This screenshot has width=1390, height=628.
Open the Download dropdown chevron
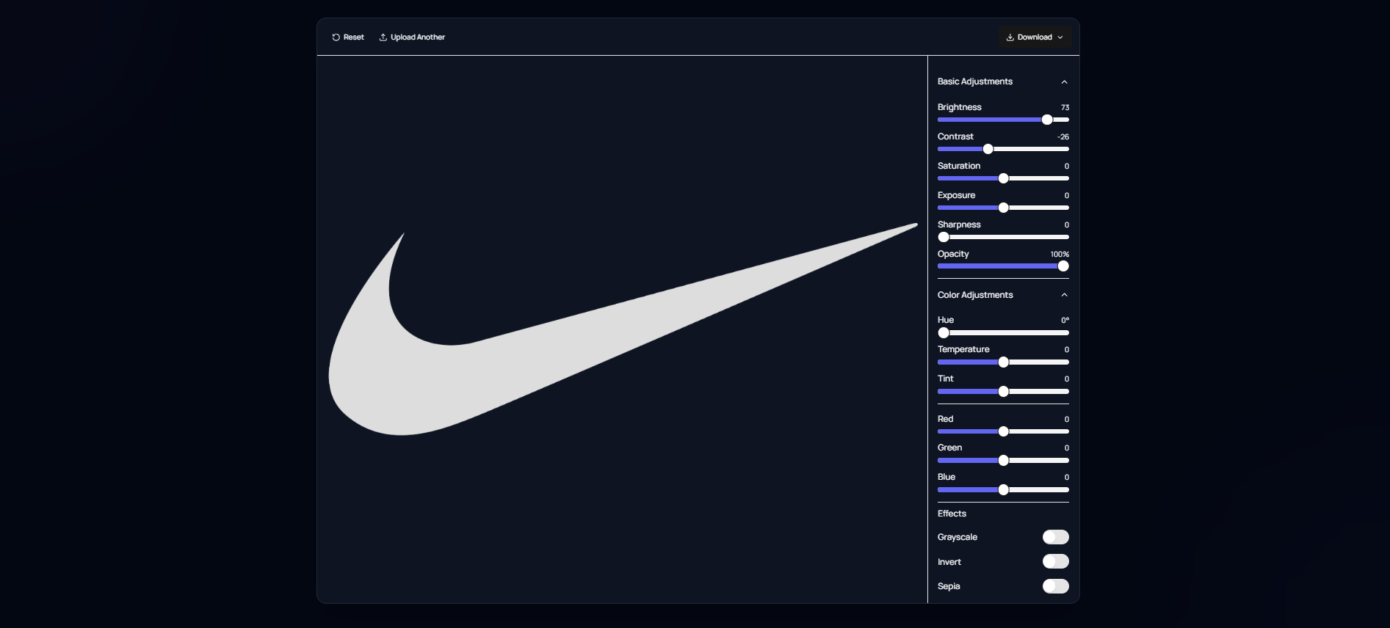pyautogui.click(x=1060, y=37)
